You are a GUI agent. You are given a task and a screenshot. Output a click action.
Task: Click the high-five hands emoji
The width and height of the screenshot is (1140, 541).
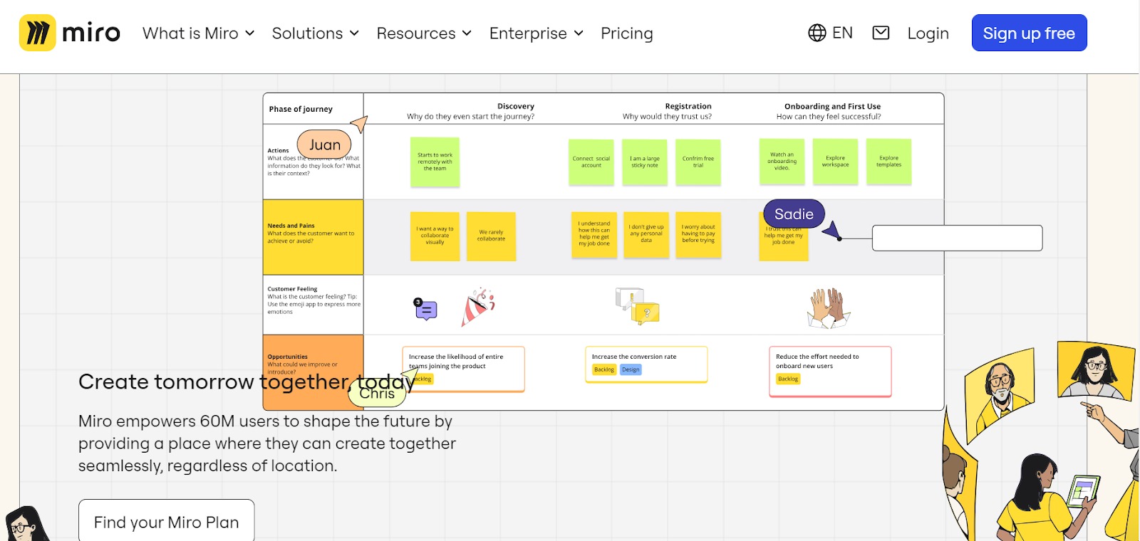[x=828, y=308]
